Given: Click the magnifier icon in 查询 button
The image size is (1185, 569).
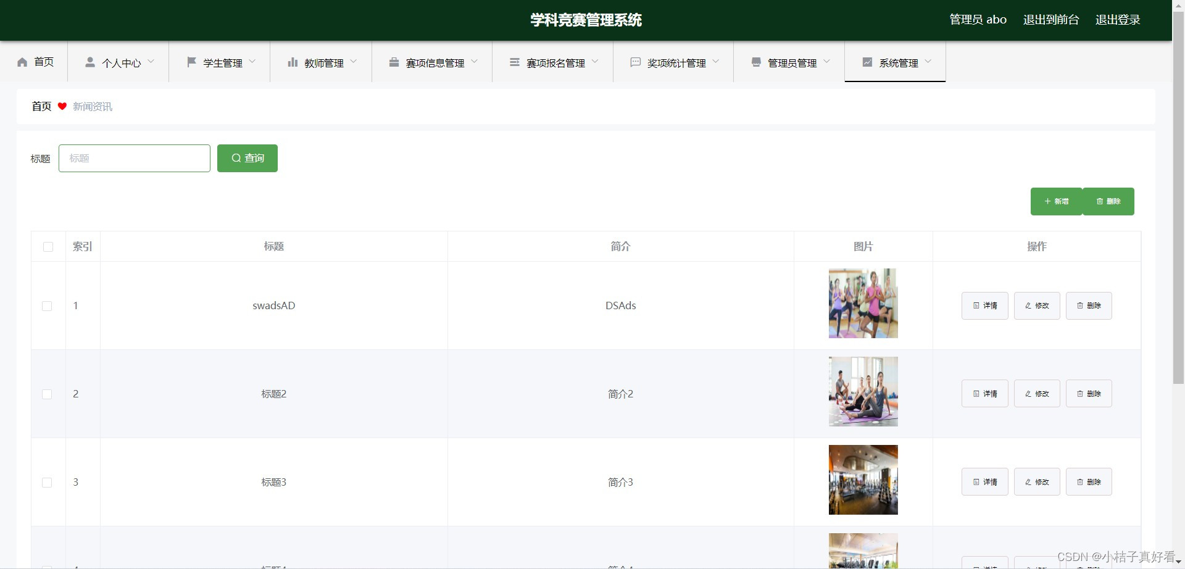Looking at the screenshot, I should pyautogui.click(x=236, y=158).
